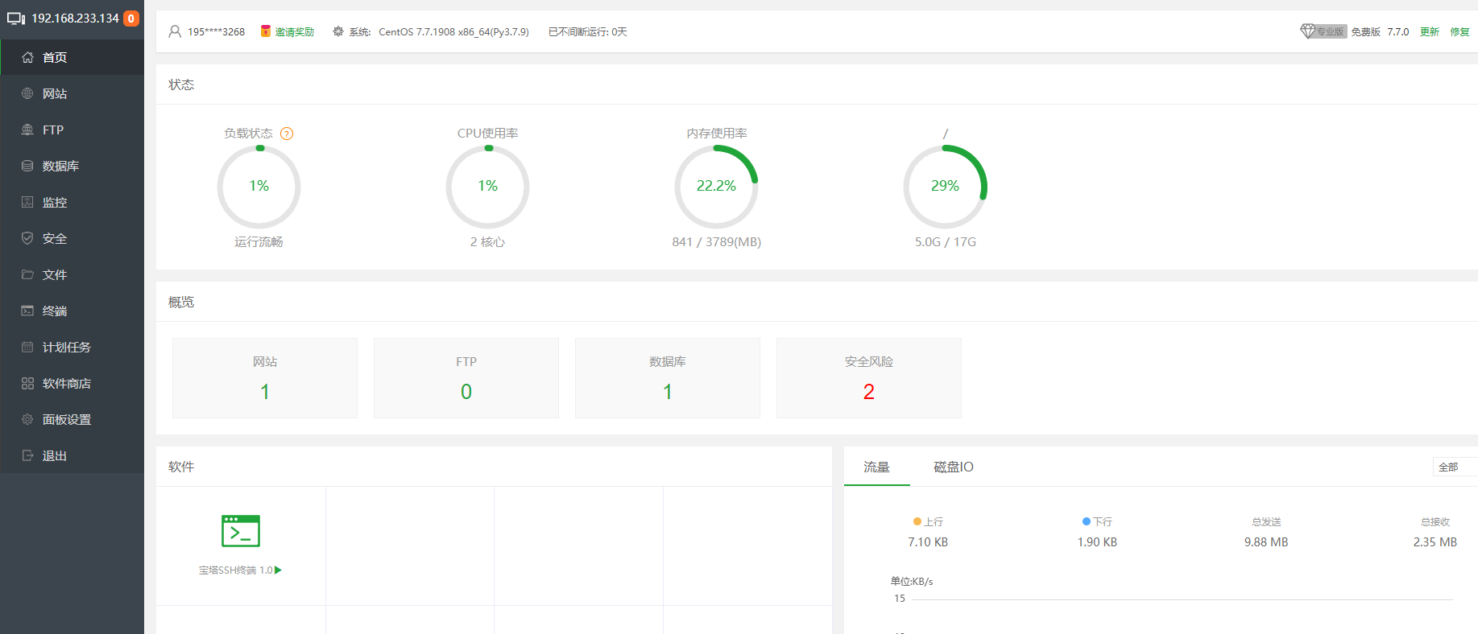Click the database stack icon in the sidebar
The width and height of the screenshot is (1478, 634).
click(27, 166)
